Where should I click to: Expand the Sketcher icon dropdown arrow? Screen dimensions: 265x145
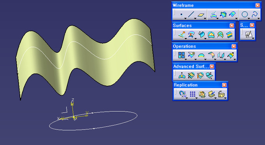(x=253, y=38)
